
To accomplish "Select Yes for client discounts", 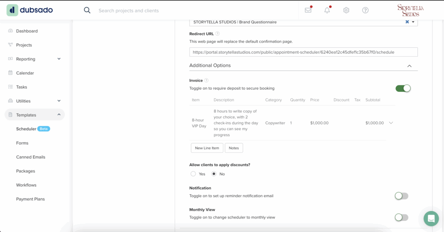I will (x=193, y=174).
